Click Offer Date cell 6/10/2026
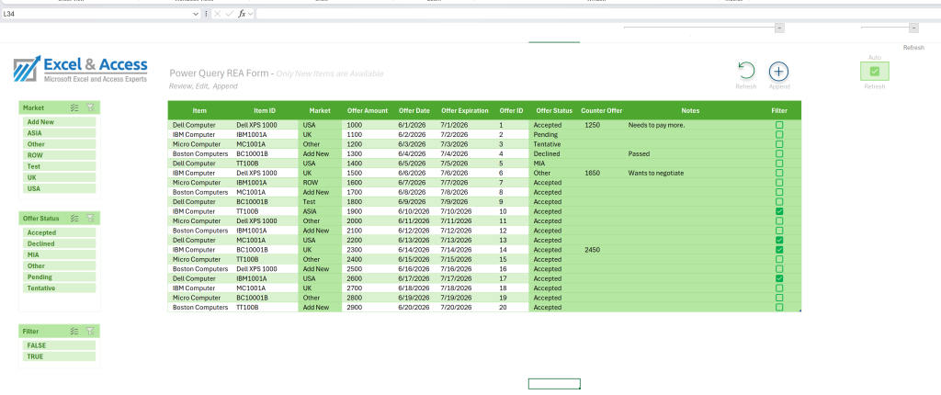The width and height of the screenshot is (941, 395). pos(414,211)
